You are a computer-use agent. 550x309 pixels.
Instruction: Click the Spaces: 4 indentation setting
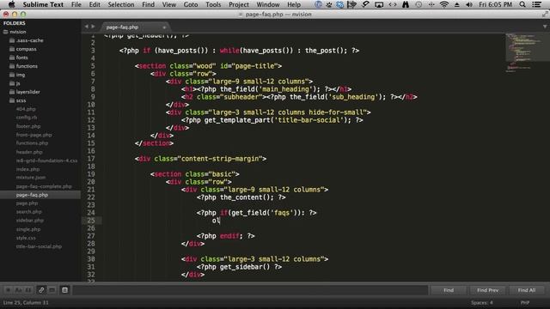tap(481, 302)
